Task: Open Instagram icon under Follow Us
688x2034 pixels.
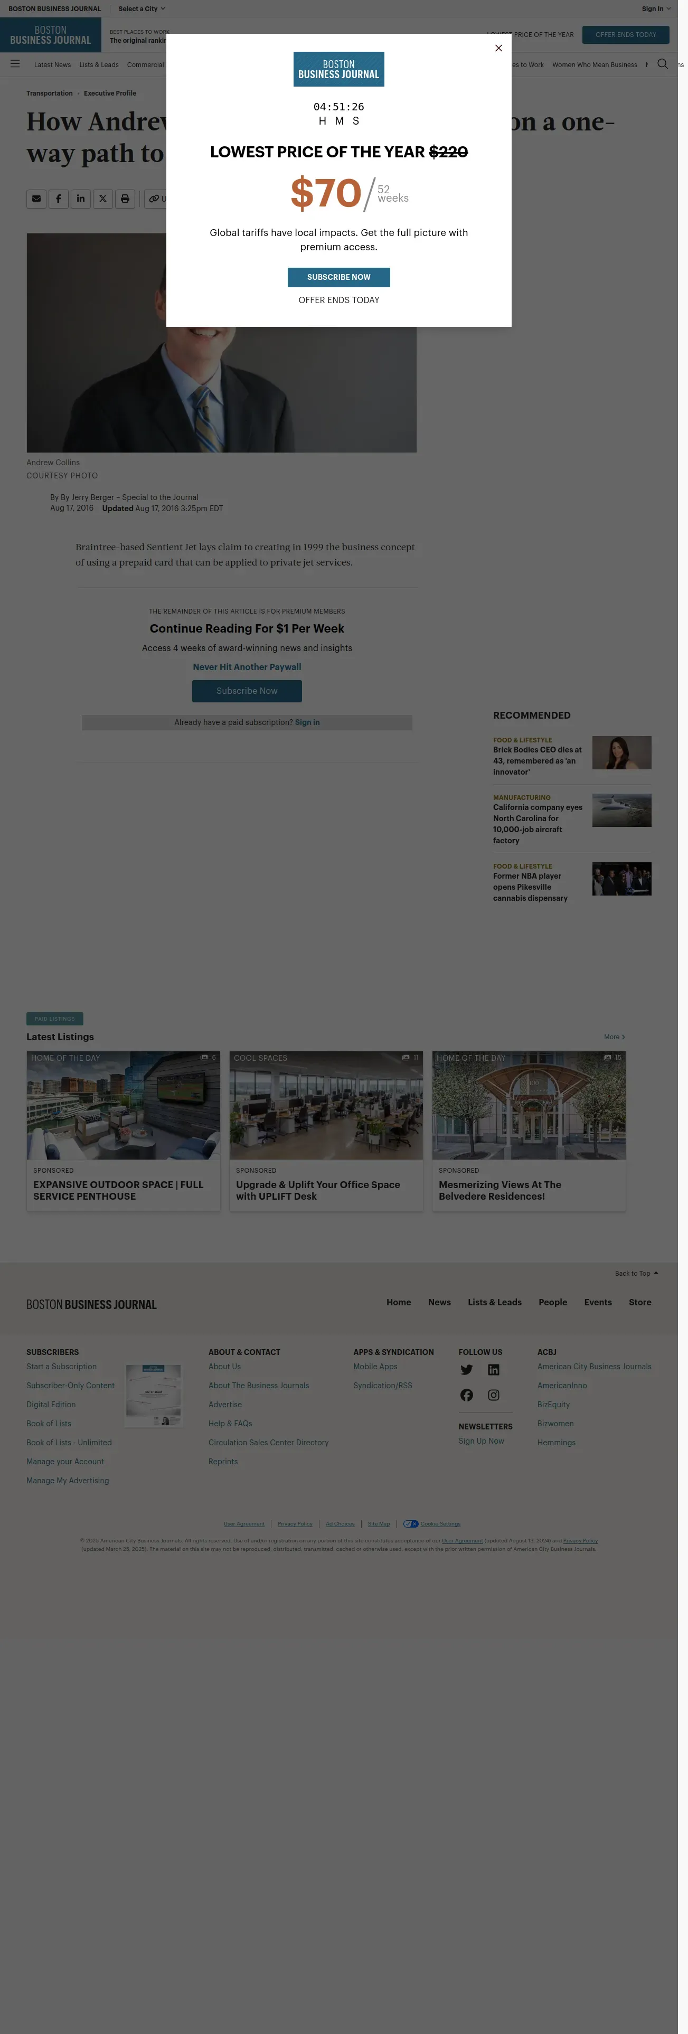Action: (494, 1395)
